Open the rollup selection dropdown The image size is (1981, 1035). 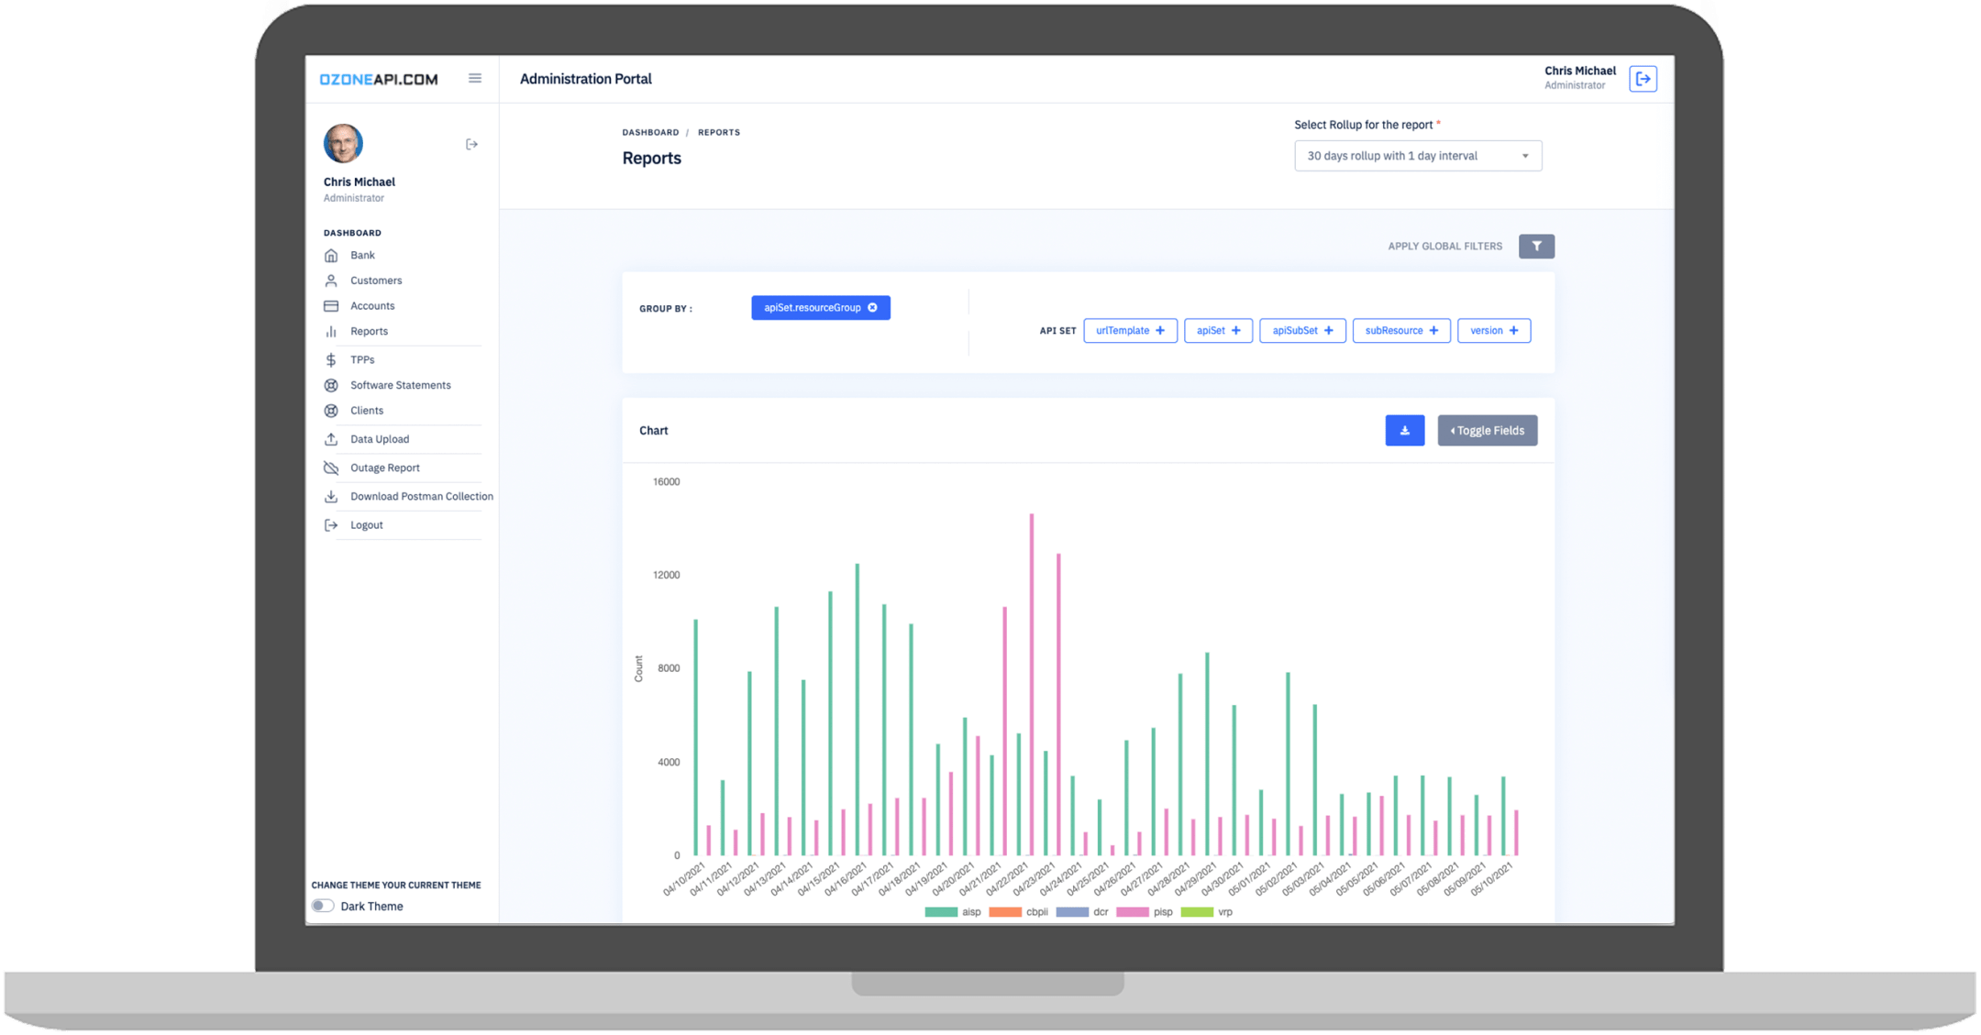[x=1417, y=155]
